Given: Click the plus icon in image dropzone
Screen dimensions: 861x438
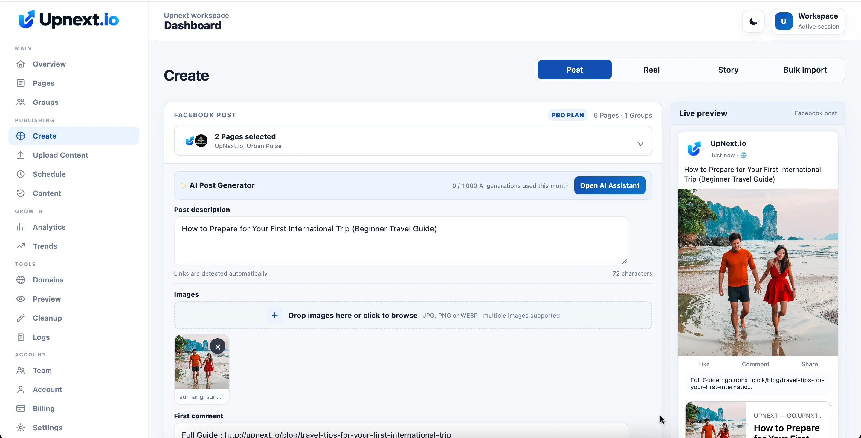Looking at the screenshot, I should coord(274,316).
